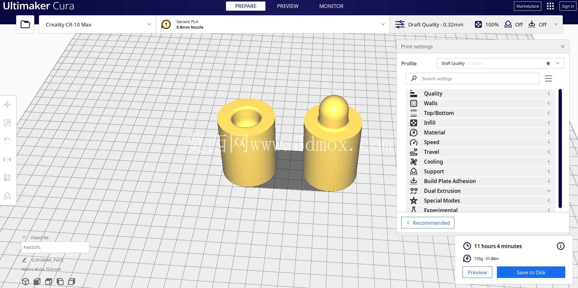Open file using the folder icon

25,24
